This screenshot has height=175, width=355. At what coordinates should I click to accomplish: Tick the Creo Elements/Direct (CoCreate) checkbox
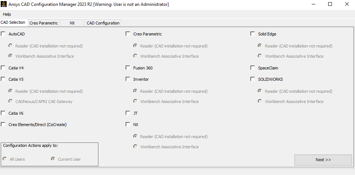[3, 124]
